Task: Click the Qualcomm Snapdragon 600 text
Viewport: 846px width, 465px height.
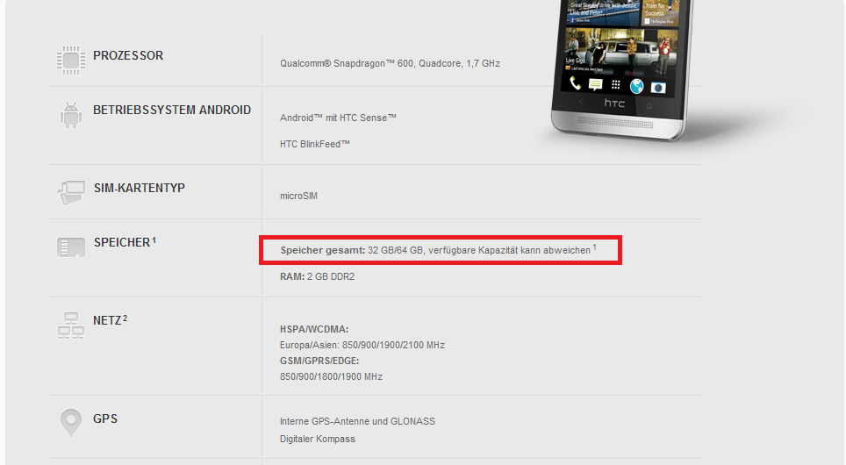Action: point(390,64)
